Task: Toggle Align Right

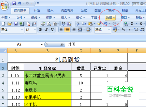Action: click(74, 29)
